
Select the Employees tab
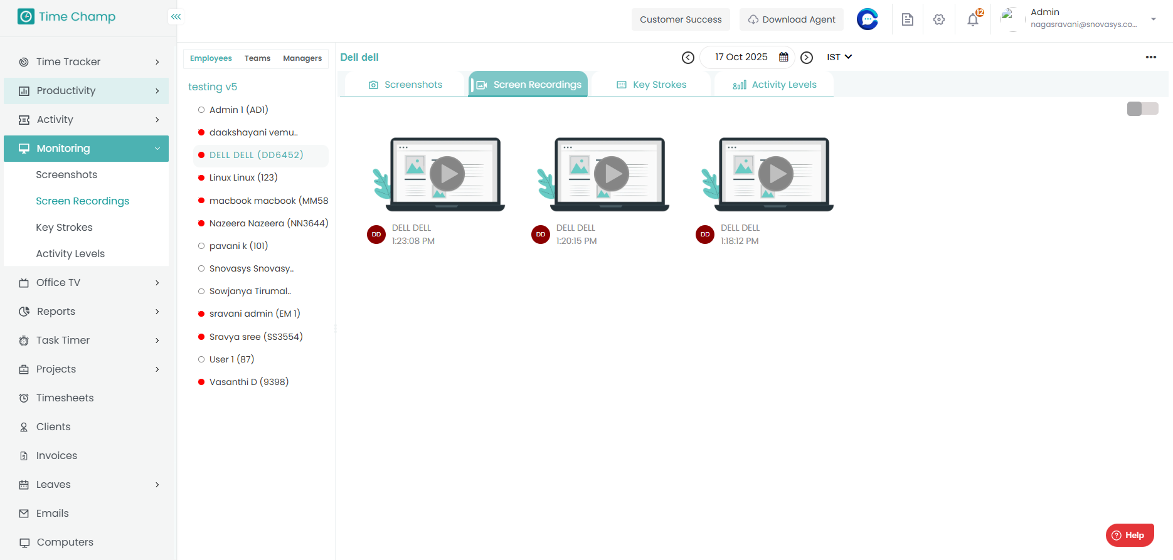(211, 58)
